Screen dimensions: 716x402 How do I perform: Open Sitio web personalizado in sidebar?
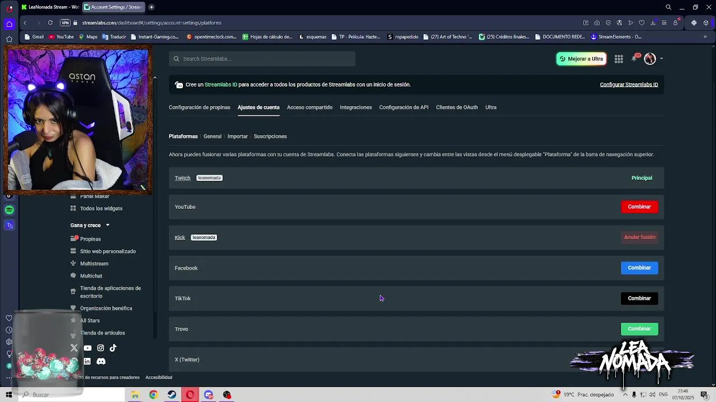[x=108, y=251]
